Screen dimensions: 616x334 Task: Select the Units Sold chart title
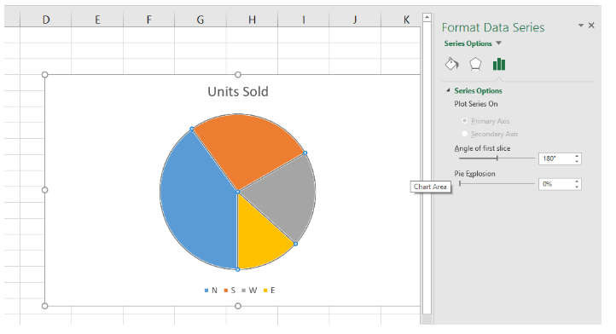click(238, 92)
